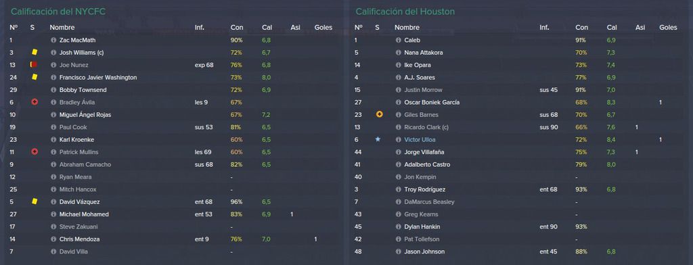Click the star icon beside Victor Ulloa
This screenshot has width=693, height=265.
(x=378, y=139)
